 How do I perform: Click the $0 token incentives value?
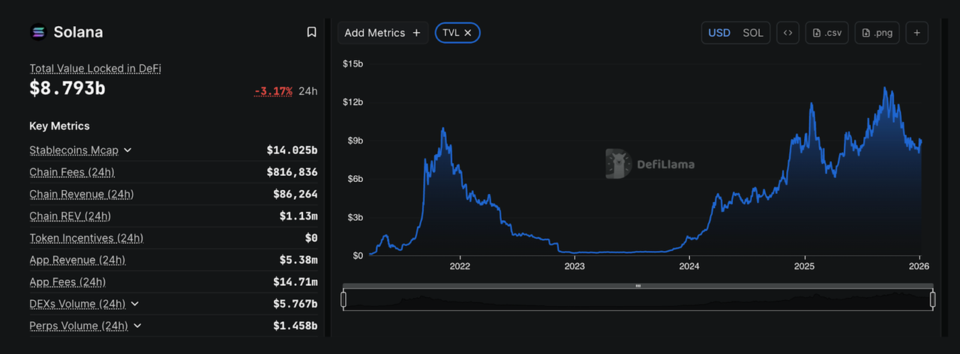point(311,238)
